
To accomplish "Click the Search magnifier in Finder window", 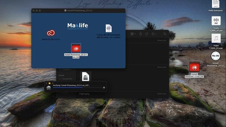I will tap(165, 34).
